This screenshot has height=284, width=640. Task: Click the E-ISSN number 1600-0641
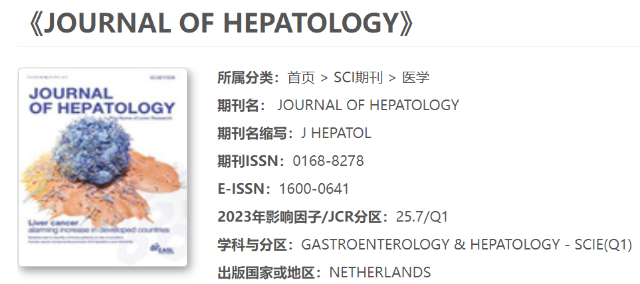(x=314, y=188)
